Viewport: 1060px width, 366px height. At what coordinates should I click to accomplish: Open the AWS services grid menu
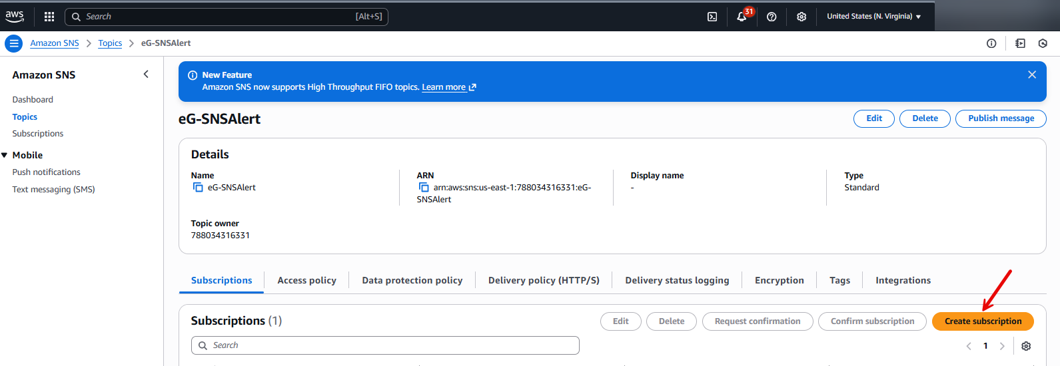pos(49,17)
